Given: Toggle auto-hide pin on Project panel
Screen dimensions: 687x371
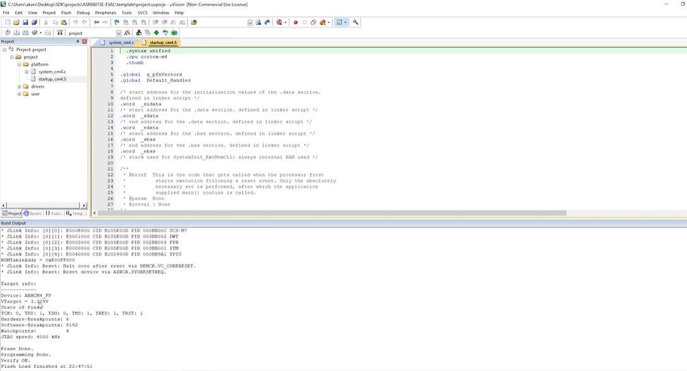Looking at the screenshot, I should coord(78,42).
